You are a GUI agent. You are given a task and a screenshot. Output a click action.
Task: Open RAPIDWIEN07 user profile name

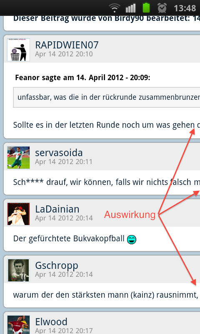(x=67, y=45)
